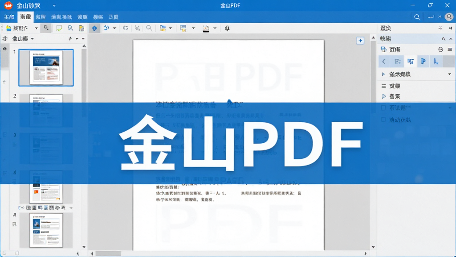Click the small x next to the avatar
The height and width of the screenshot is (257, 456).
tap(440, 17)
